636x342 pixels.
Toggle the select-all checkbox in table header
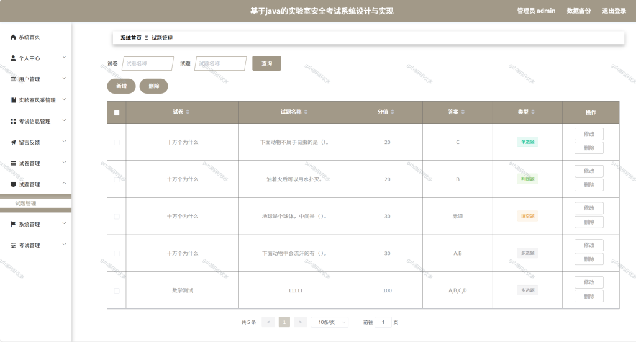(x=117, y=113)
